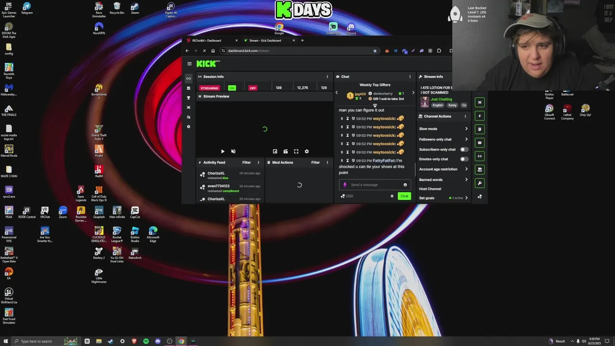The image size is (615, 346).
Task: Open the browser extensions puzzle icon
Action: [x=439, y=50]
